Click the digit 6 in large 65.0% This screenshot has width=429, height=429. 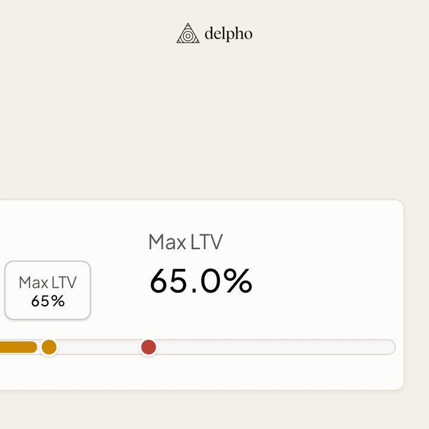pos(160,281)
